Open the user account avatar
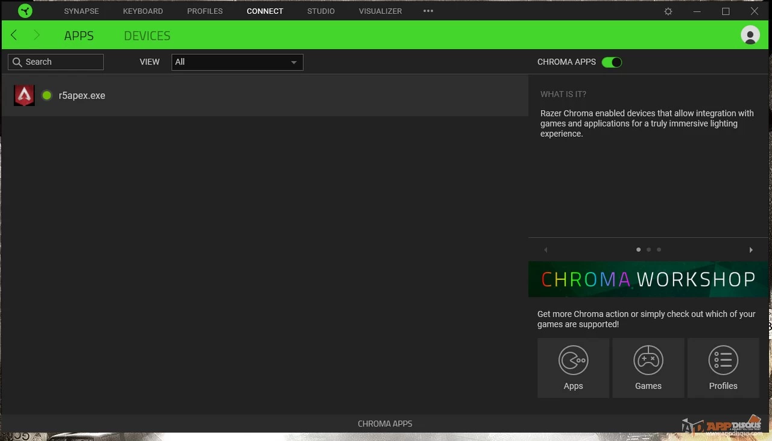 click(x=750, y=35)
